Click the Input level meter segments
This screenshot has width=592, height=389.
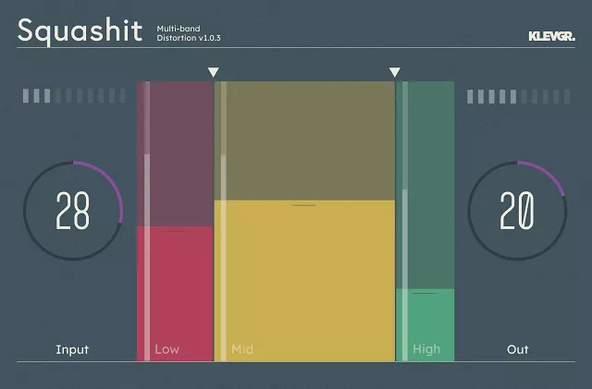tap(74, 96)
